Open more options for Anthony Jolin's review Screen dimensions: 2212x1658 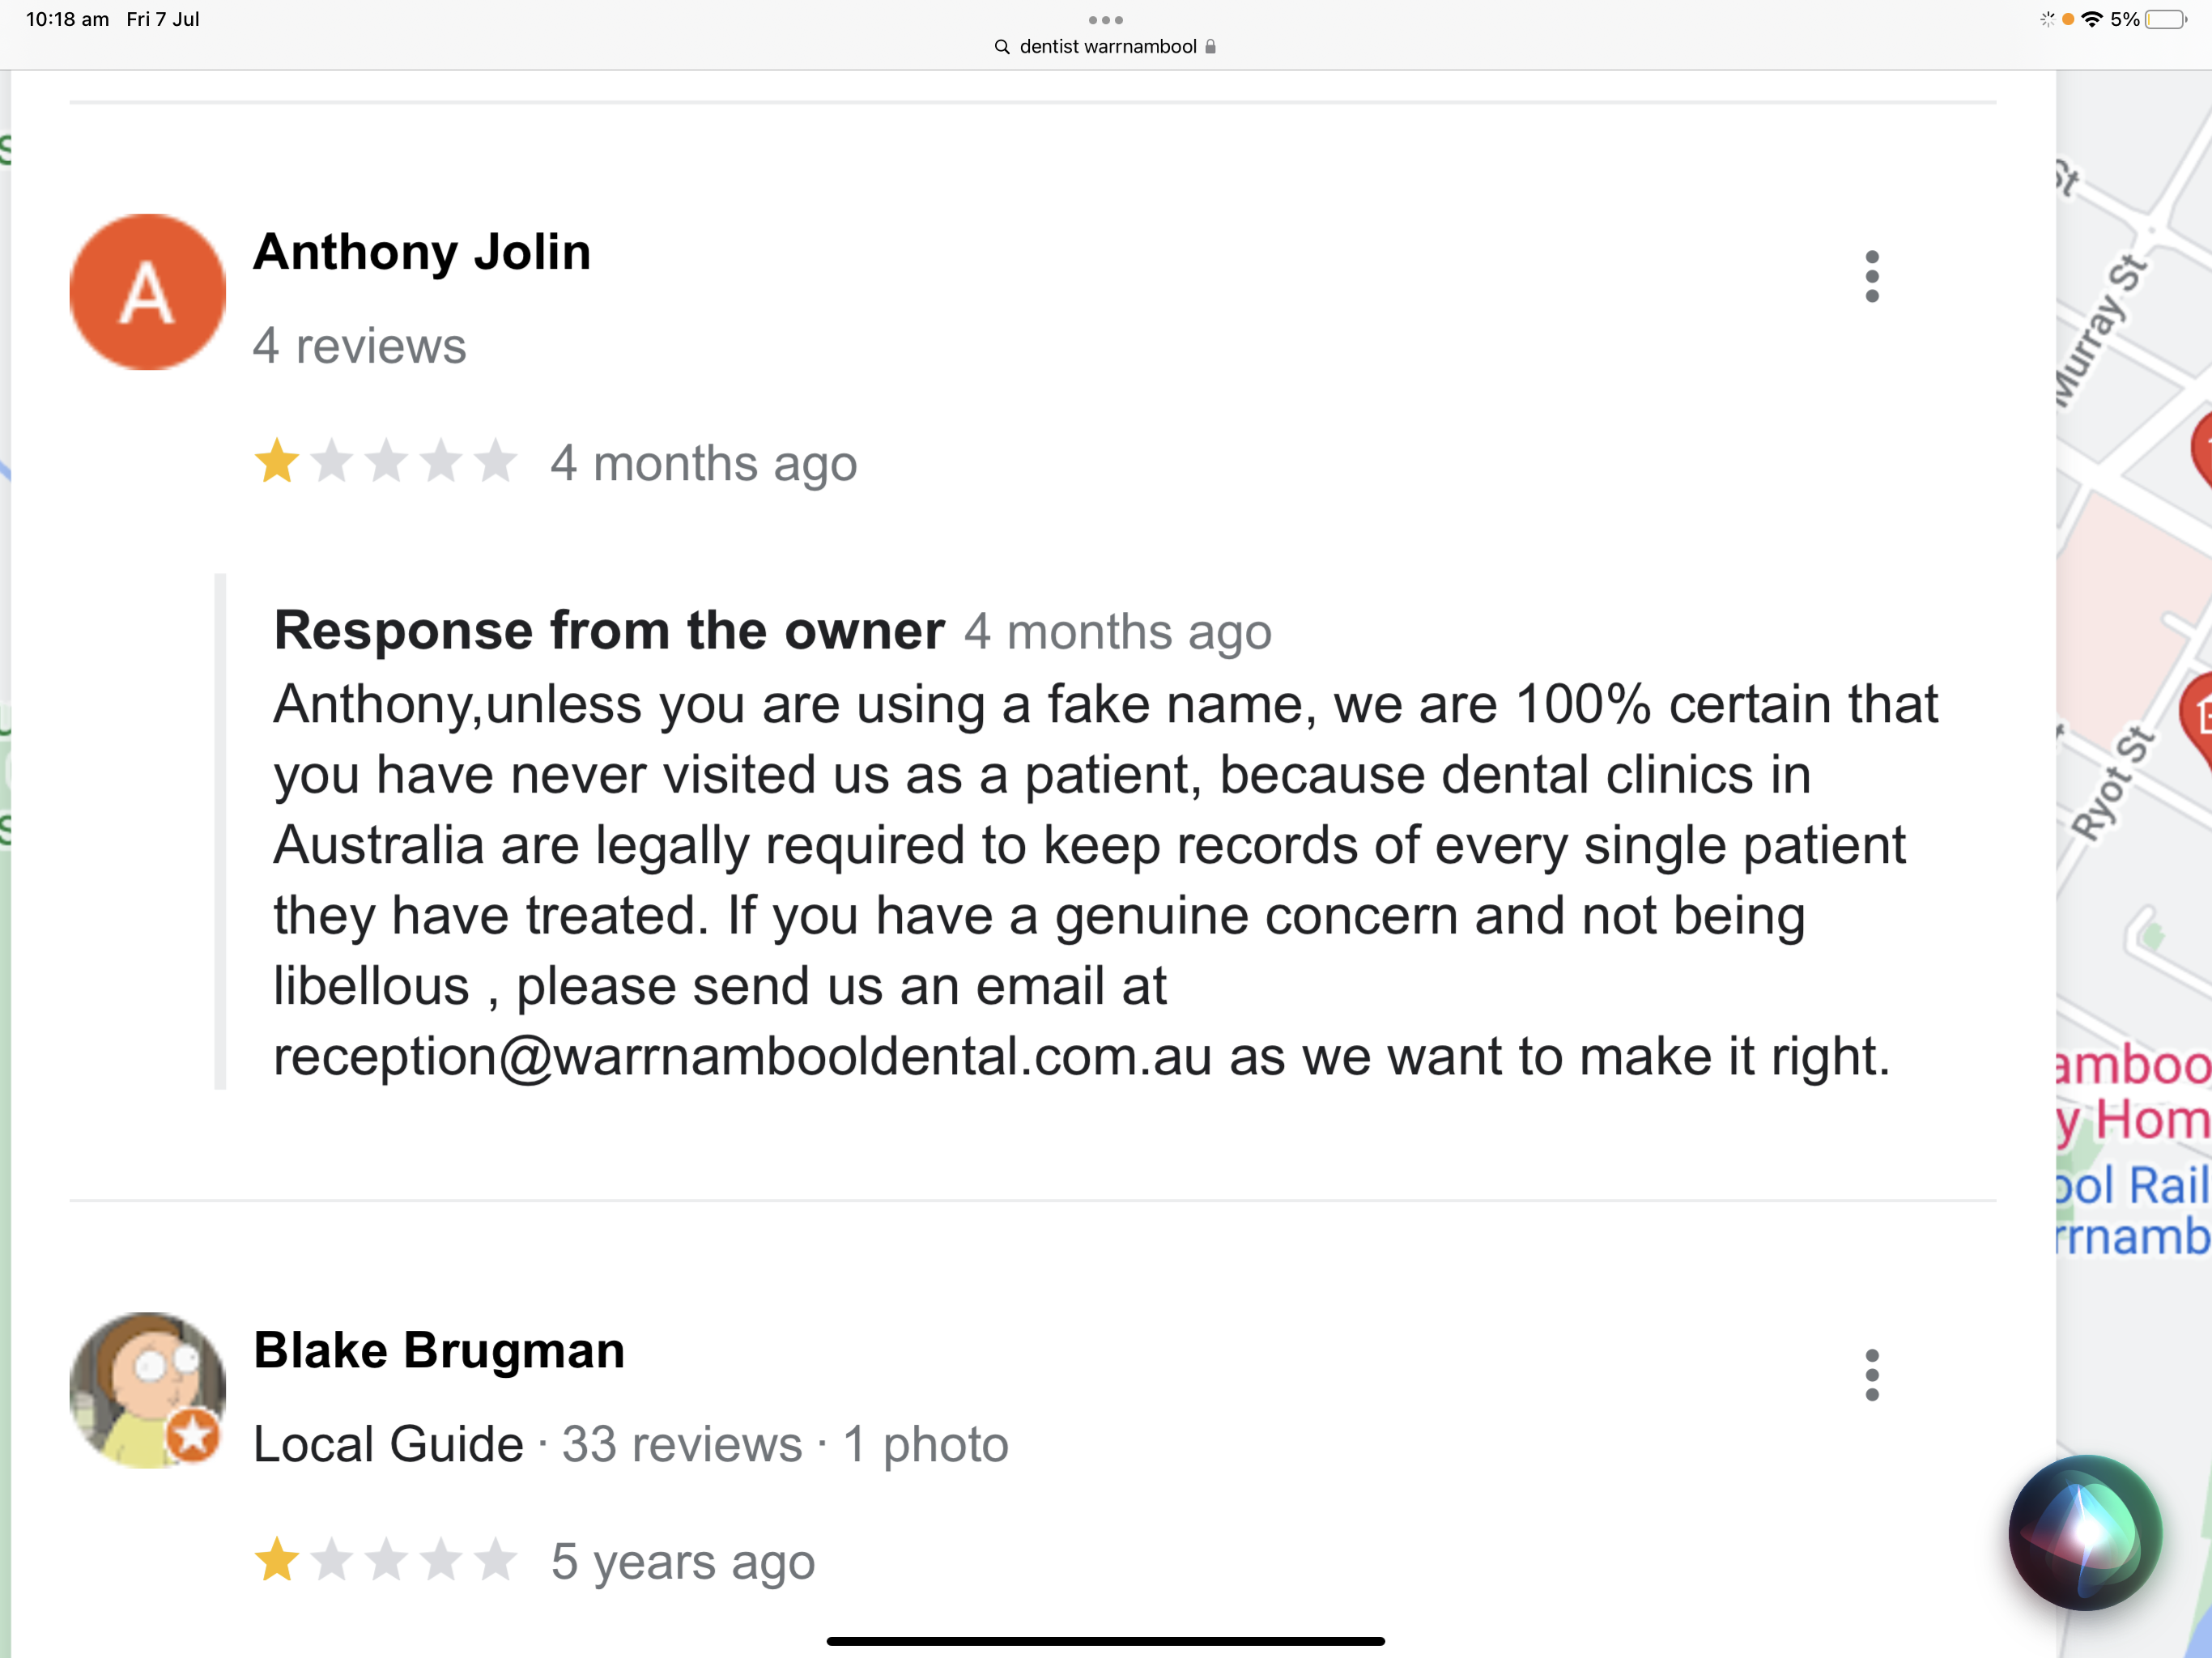pyautogui.click(x=1872, y=276)
